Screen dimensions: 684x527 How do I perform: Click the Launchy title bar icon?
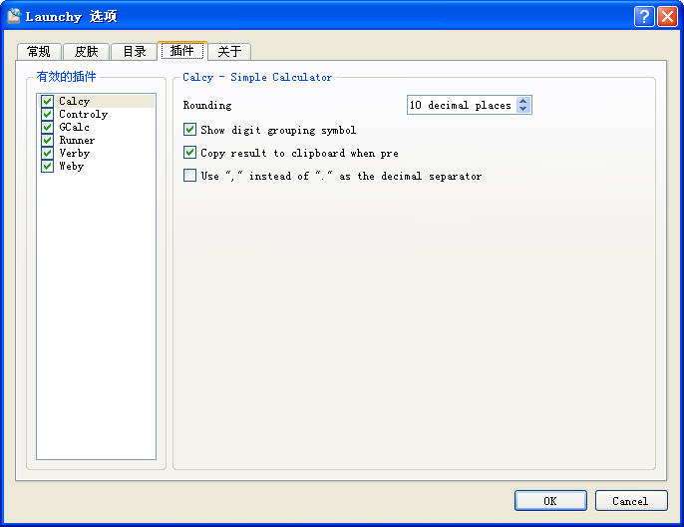(x=14, y=16)
